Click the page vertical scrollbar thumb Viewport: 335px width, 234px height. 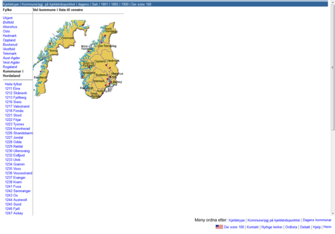(333, 68)
